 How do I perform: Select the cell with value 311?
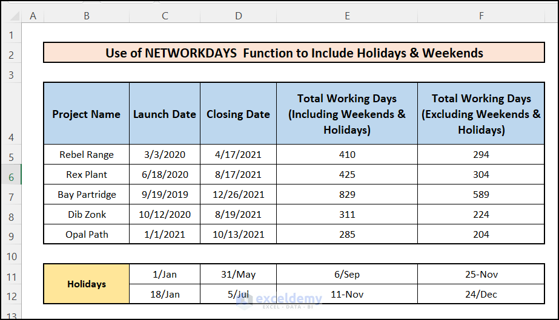pos(347,214)
